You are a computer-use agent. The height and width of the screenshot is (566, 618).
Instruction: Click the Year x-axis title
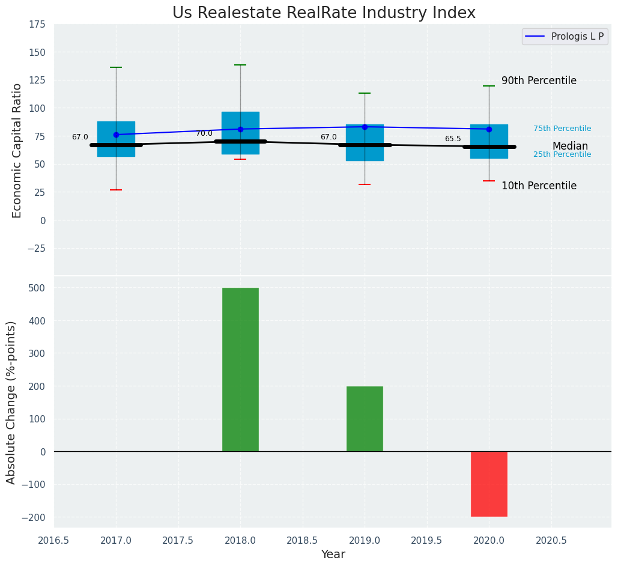333,555
